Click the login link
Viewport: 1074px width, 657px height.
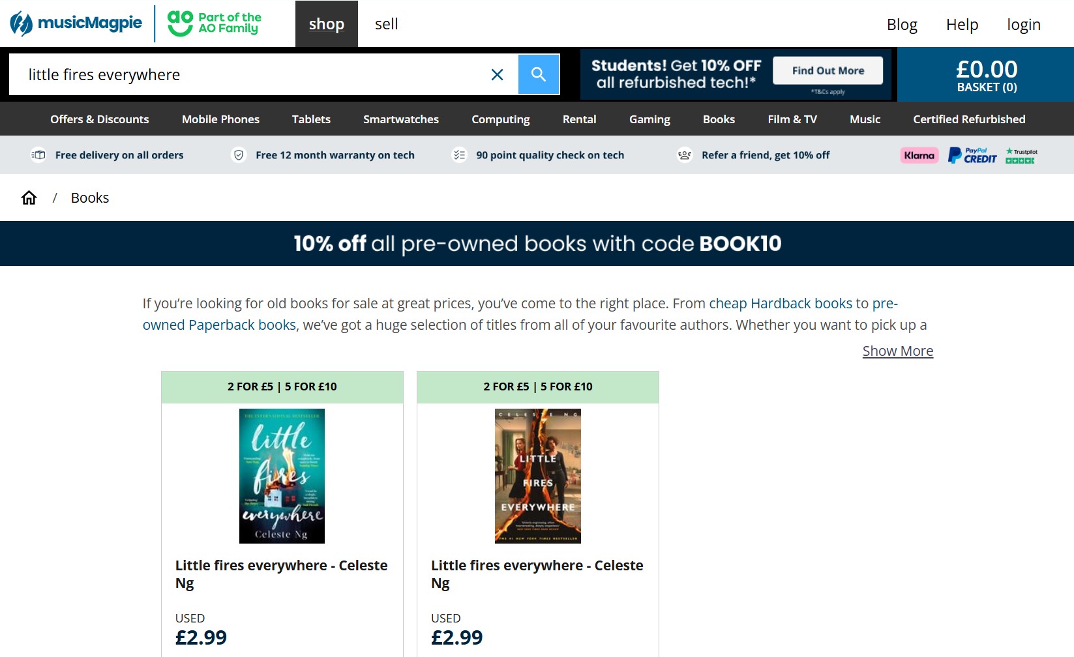[1023, 24]
